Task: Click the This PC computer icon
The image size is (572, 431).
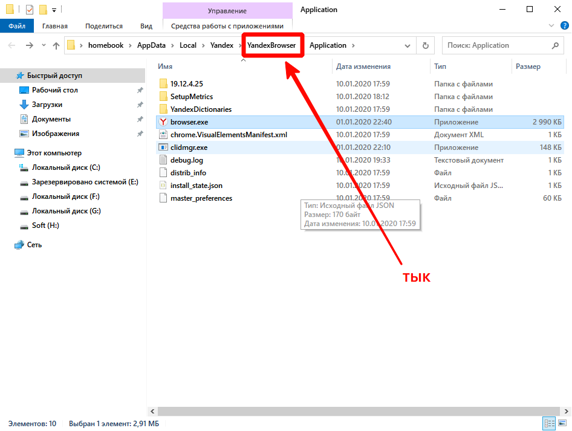Action: click(x=19, y=153)
